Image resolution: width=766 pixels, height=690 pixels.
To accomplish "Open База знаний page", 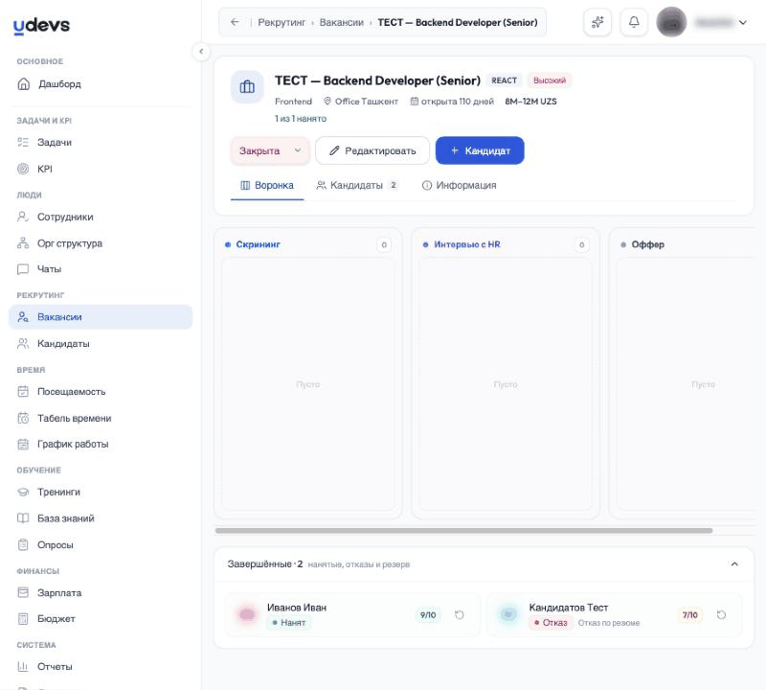I will [x=101, y=518].
